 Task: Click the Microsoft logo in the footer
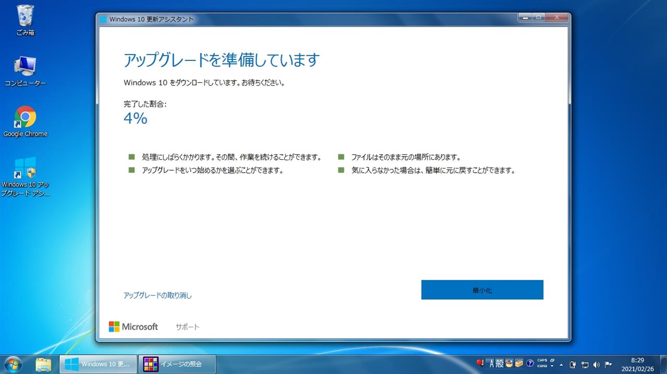click(x=133, y=327)
